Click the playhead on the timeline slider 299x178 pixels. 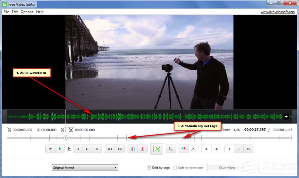tap(65, 138)
